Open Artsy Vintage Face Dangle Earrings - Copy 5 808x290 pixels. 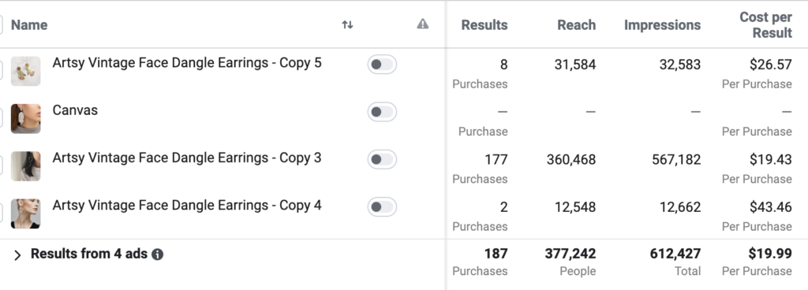point(187,63)
